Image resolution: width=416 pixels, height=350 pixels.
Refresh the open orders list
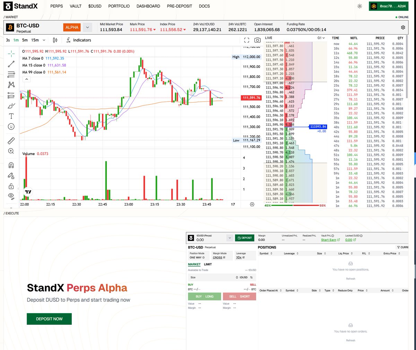(x=350, y=340)
